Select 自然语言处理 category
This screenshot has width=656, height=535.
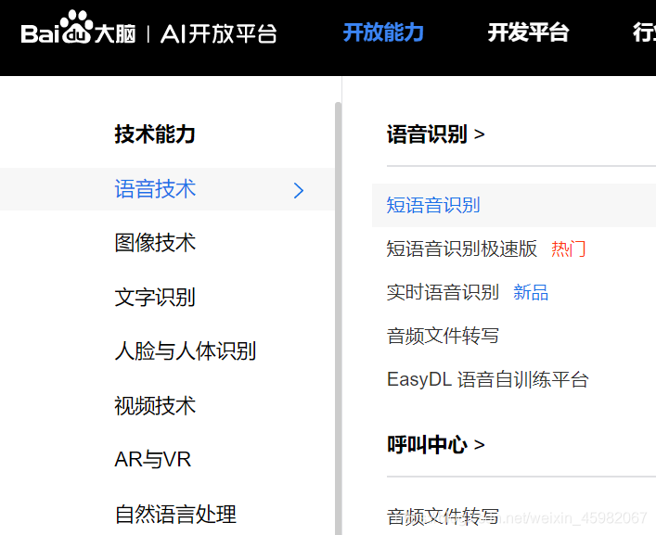click(175, 514)
